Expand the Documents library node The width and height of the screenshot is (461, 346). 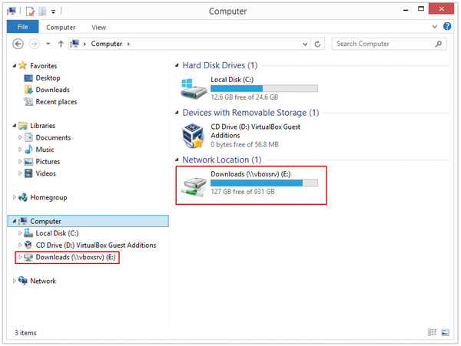pyautogui.click(x=20, y=137)
